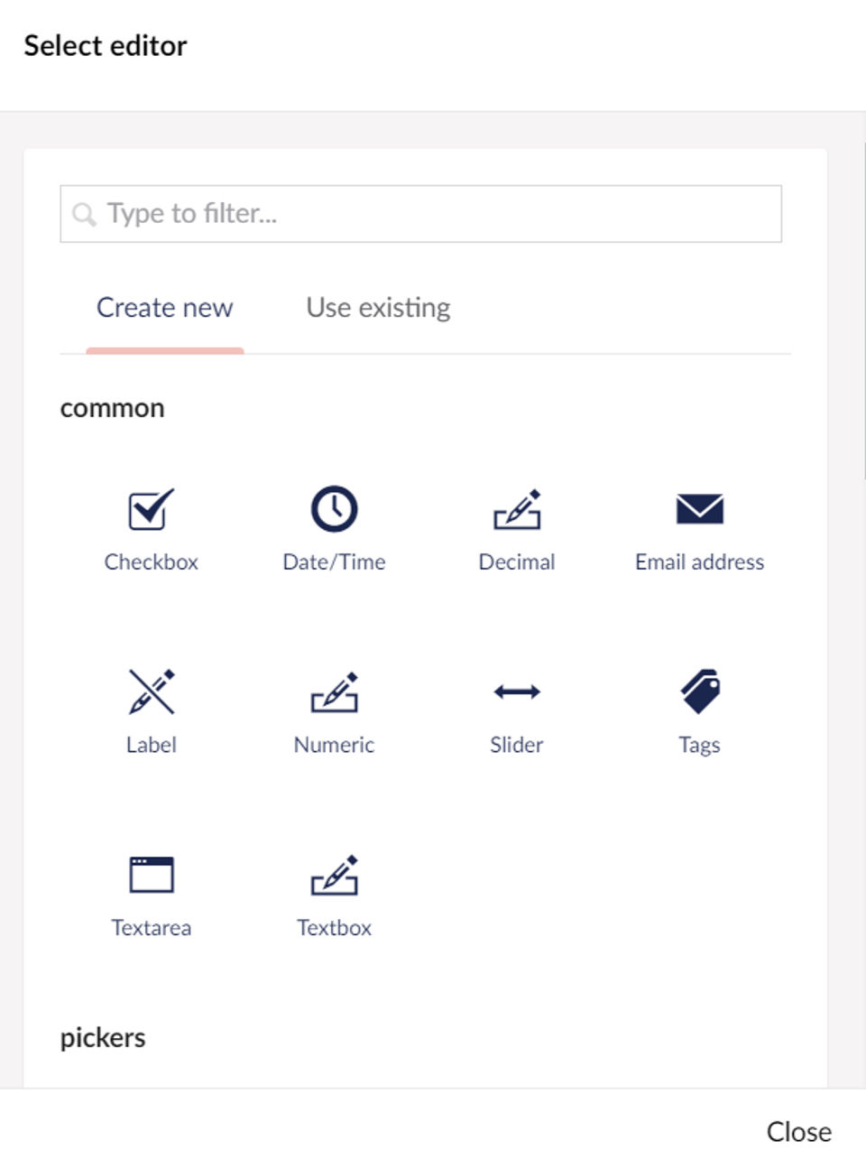
Task: Switch to the Use existing tab
Action: coord(378,308)
